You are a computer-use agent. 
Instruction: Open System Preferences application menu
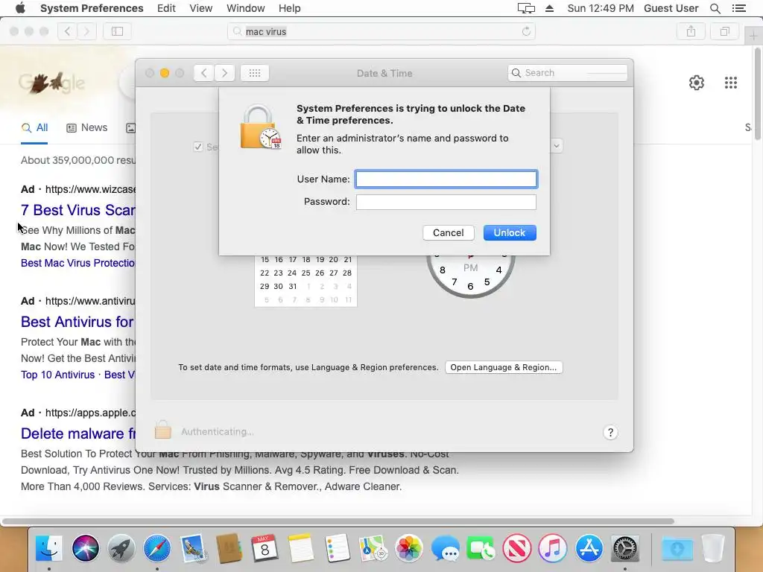pyautogui.click(x=92, y=8)
